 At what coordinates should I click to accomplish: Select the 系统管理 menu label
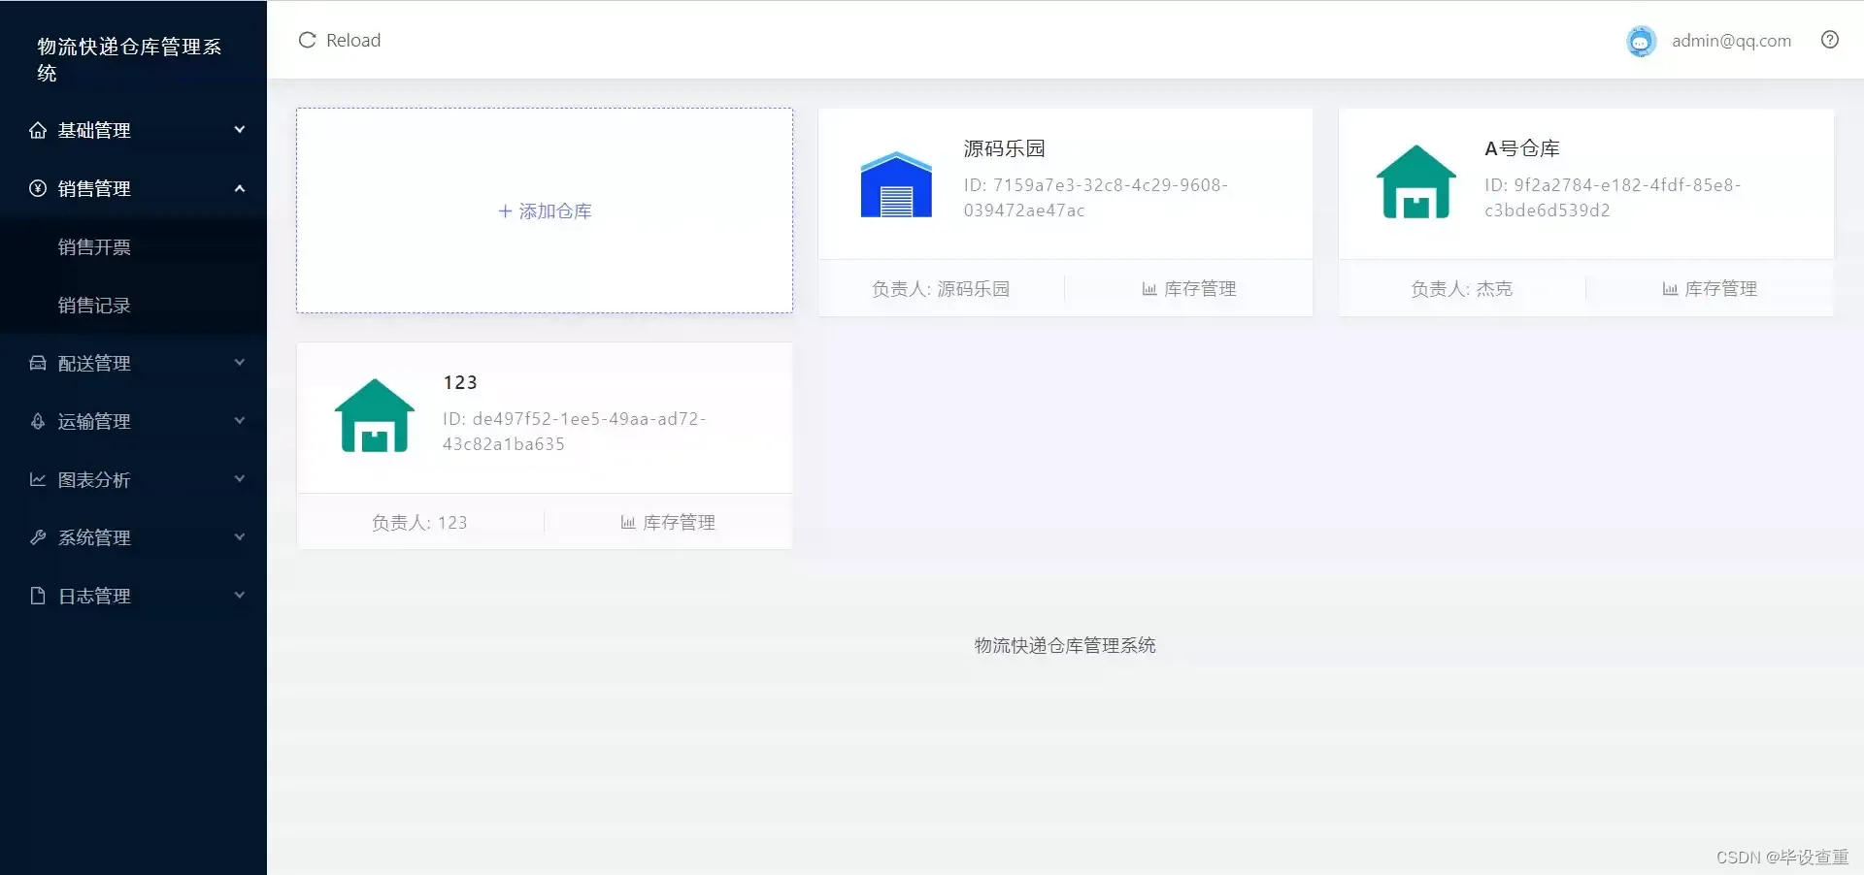(x=94, y=537)
